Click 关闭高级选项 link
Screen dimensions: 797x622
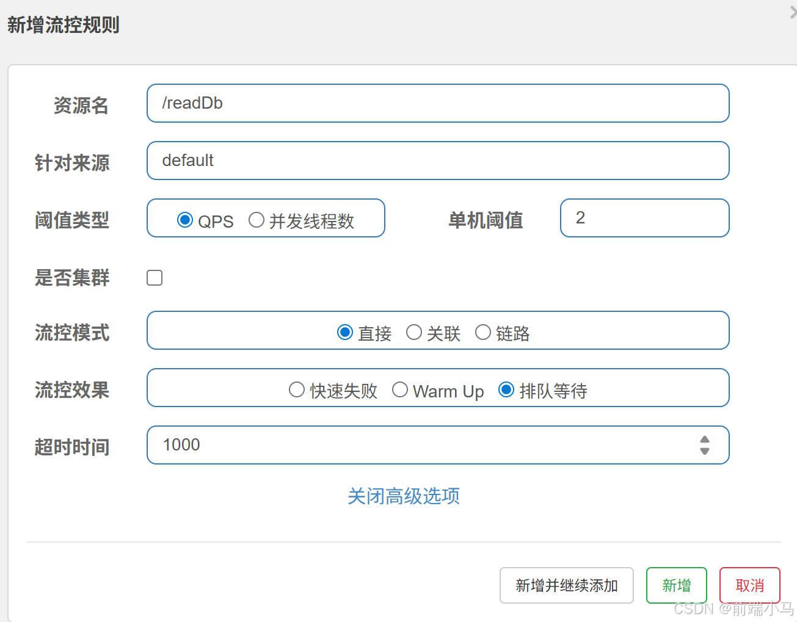[x=404, y=496]
